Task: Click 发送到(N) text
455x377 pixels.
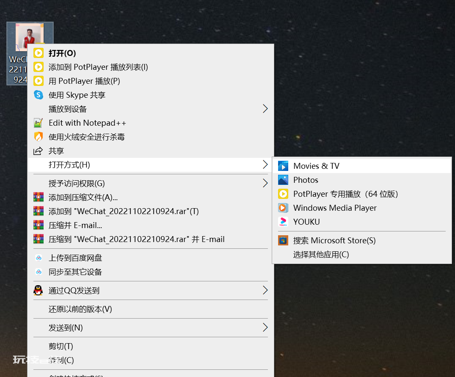Action: click(66, 327)
